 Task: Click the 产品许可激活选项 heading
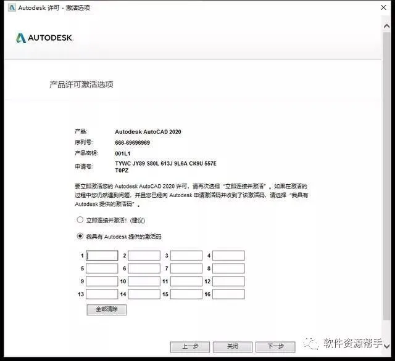(81, 84)
